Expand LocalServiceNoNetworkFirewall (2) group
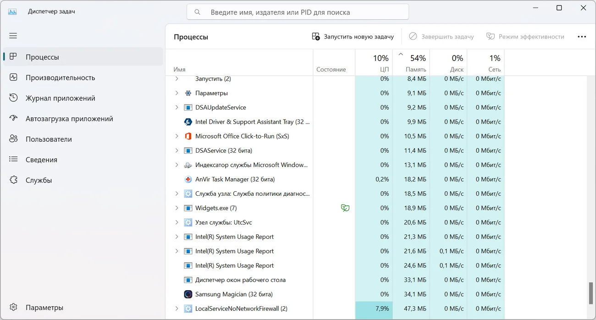 pos(177,309)
